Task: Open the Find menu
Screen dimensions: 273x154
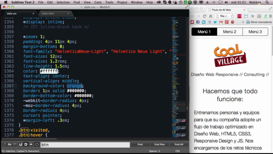Action: point(77,2)
